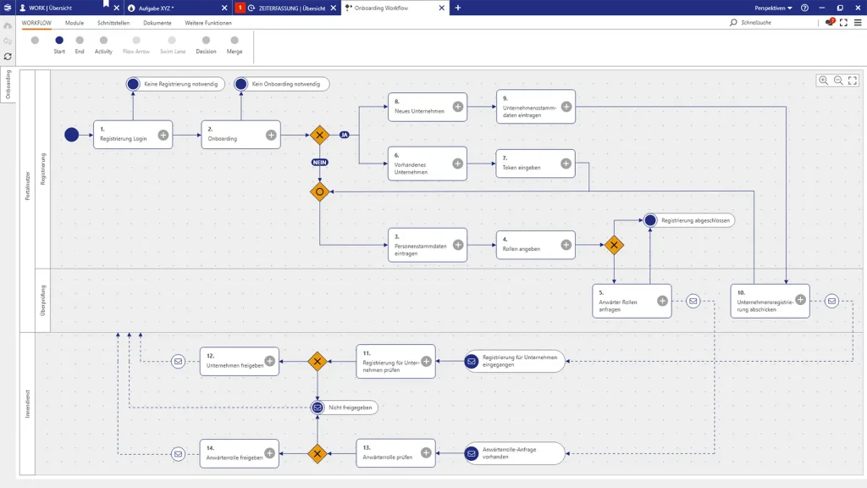Open the Perspektiven dropdown

(773, 8)
